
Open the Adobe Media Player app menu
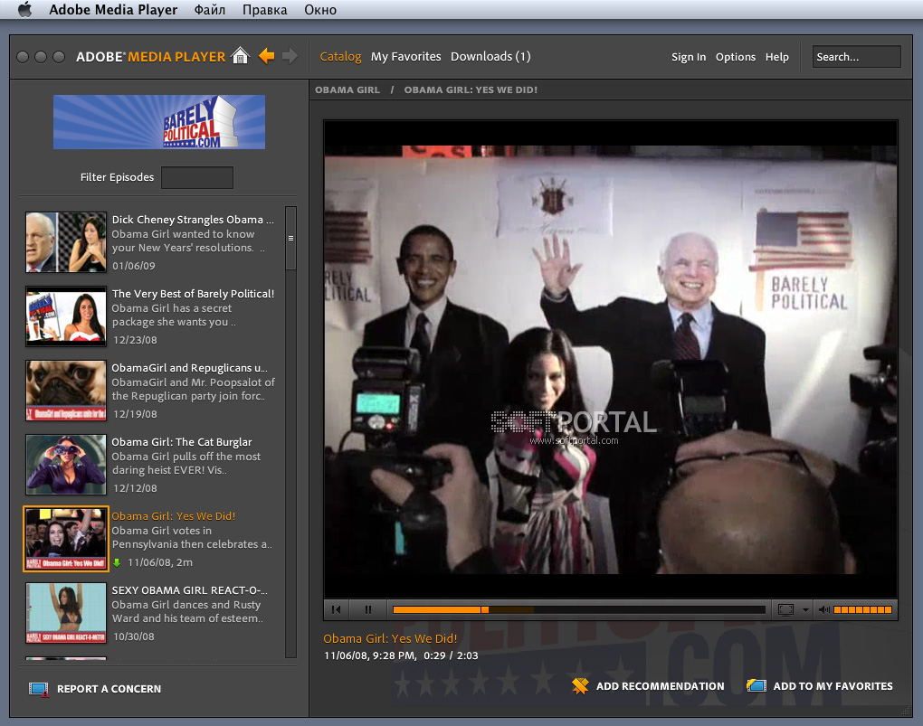click(x=113, y=9)
